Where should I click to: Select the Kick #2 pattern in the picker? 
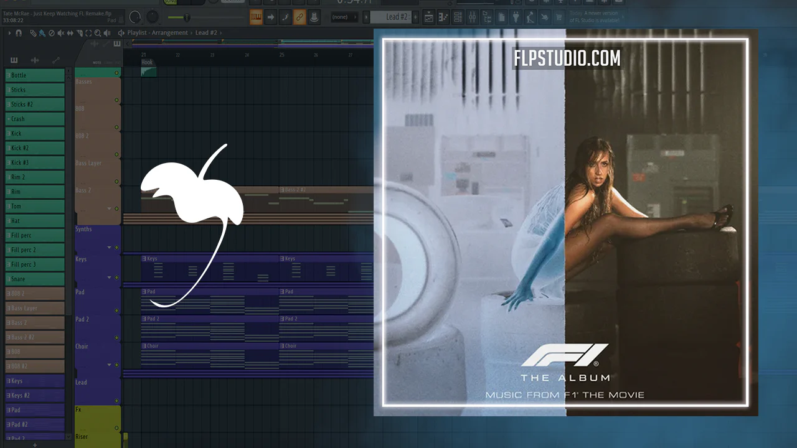pos(35,148)
